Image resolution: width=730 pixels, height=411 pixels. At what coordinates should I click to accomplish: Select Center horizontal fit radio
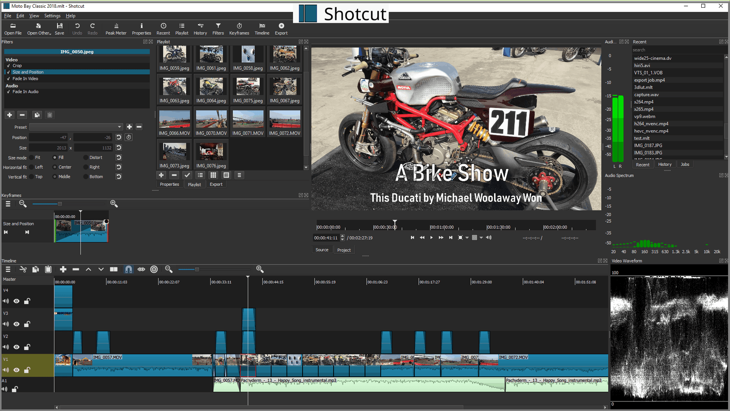coord(55,167)
